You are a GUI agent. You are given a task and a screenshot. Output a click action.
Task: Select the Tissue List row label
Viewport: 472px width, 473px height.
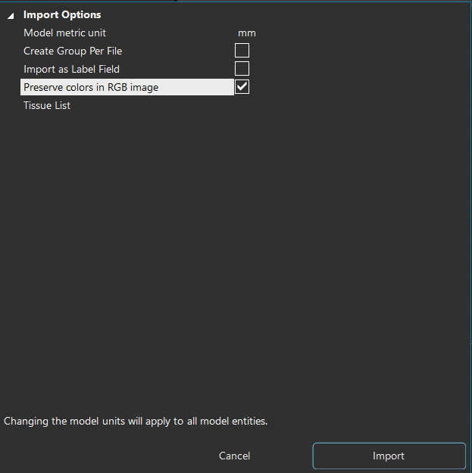47,105
